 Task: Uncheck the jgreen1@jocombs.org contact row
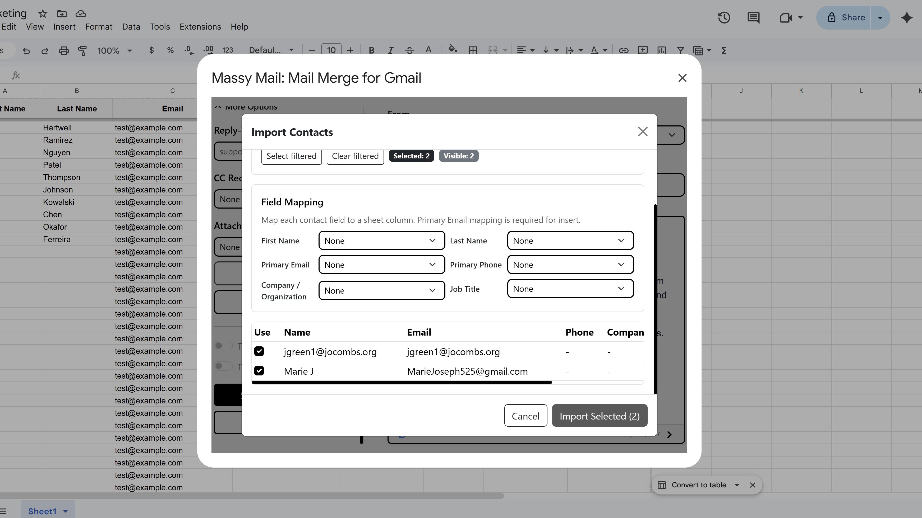pyautogui.click(x=259, y=351)
